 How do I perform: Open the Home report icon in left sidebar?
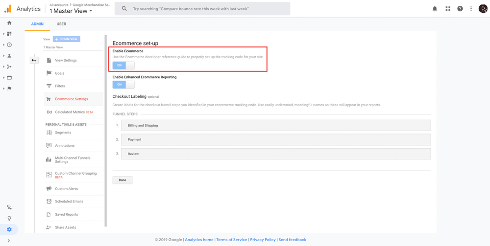pos(9,23)
